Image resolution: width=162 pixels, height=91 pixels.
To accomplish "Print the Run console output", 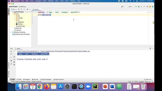I will (14, 62).
